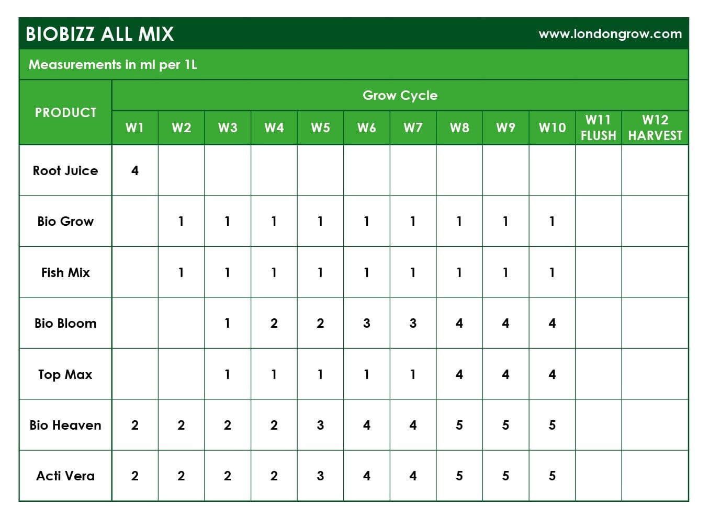
Task: Select the Top Max row label
Action: 65,374
